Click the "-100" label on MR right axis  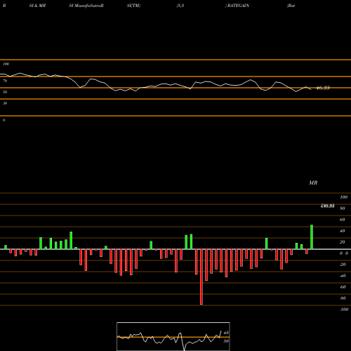[x=344, y=310]
